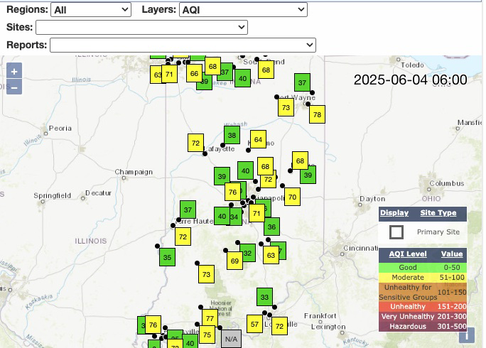
Task: Click the zoom out minus button
Action: (14, 87)
